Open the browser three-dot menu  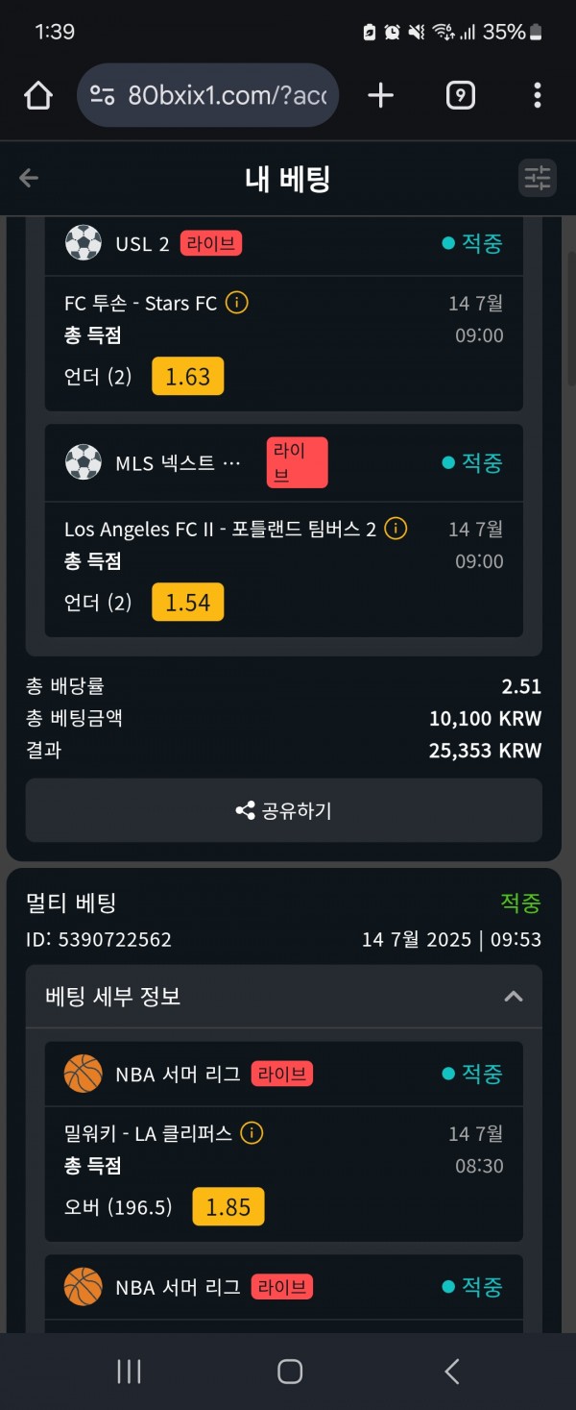(538, 95)
